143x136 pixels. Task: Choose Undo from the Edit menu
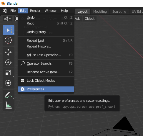[46, 17]
